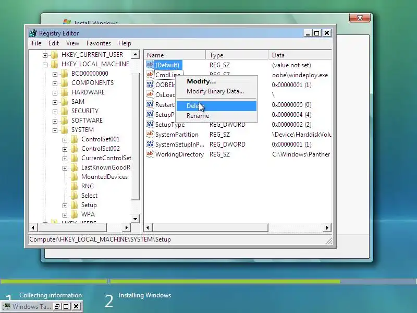Select the HKEY_LOCAL_MACHINE folder icon
The image size is (417, 313).
pos(55,64)
